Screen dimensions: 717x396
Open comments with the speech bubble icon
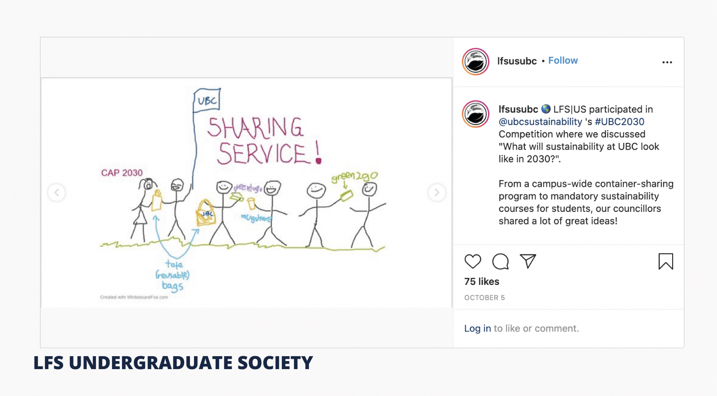click(501, 262)
